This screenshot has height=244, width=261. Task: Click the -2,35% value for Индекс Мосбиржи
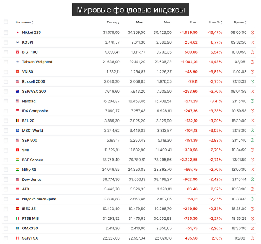216,199
